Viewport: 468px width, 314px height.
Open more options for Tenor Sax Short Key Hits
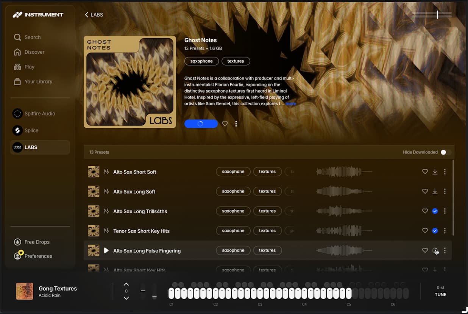445,231
